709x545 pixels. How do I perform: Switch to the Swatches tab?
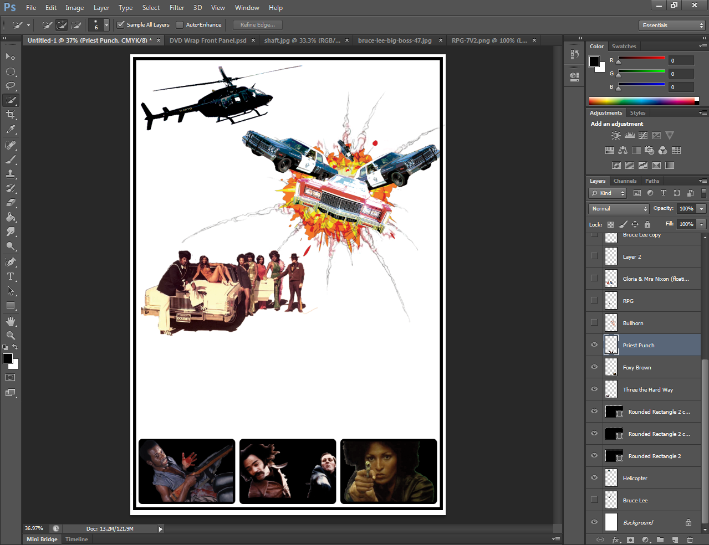coord(624,47)
